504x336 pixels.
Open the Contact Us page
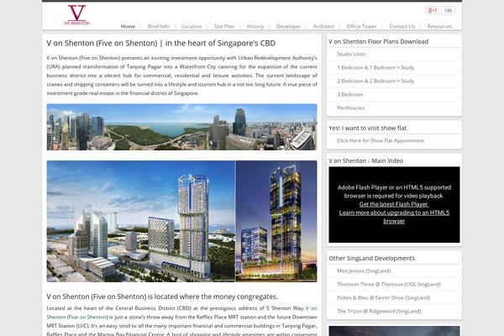(x=402, y=26)
